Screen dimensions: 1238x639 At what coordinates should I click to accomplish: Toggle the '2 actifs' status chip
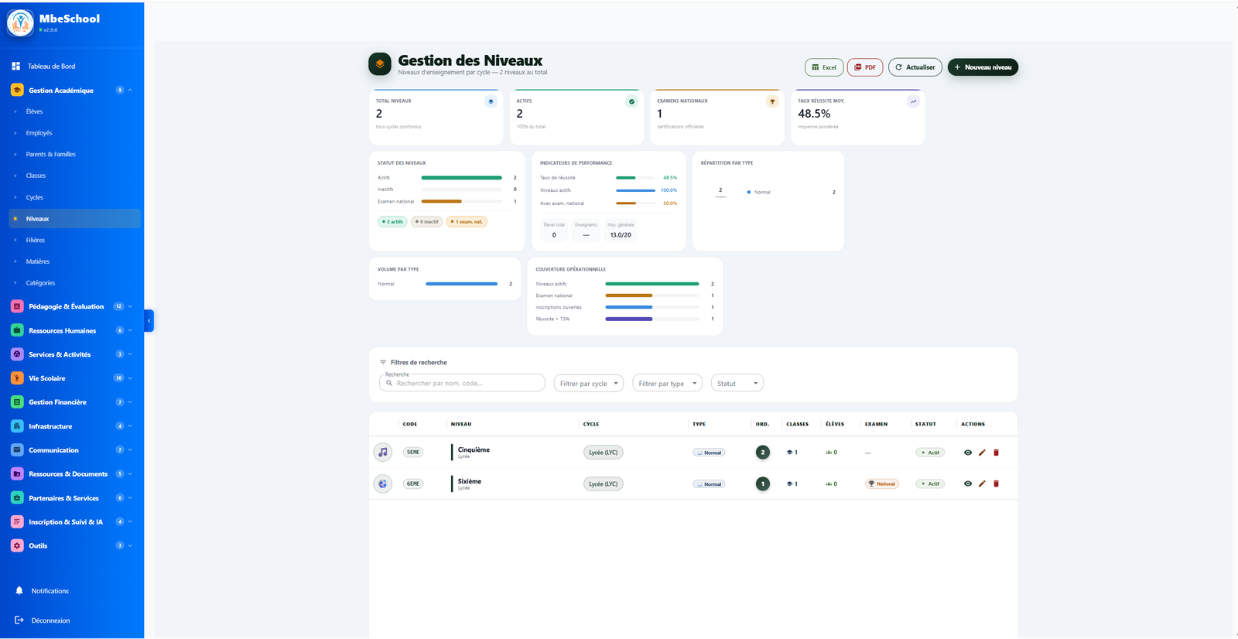click(x=393, y=222)
